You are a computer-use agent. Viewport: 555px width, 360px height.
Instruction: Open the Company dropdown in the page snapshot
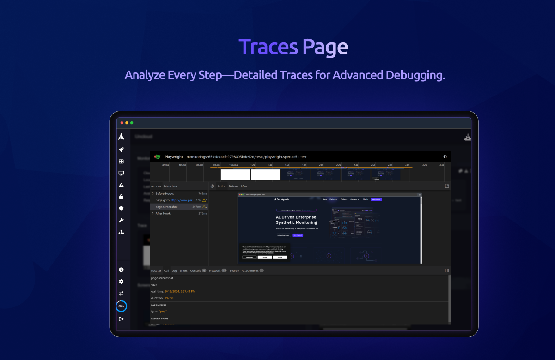tap(355, 199)
